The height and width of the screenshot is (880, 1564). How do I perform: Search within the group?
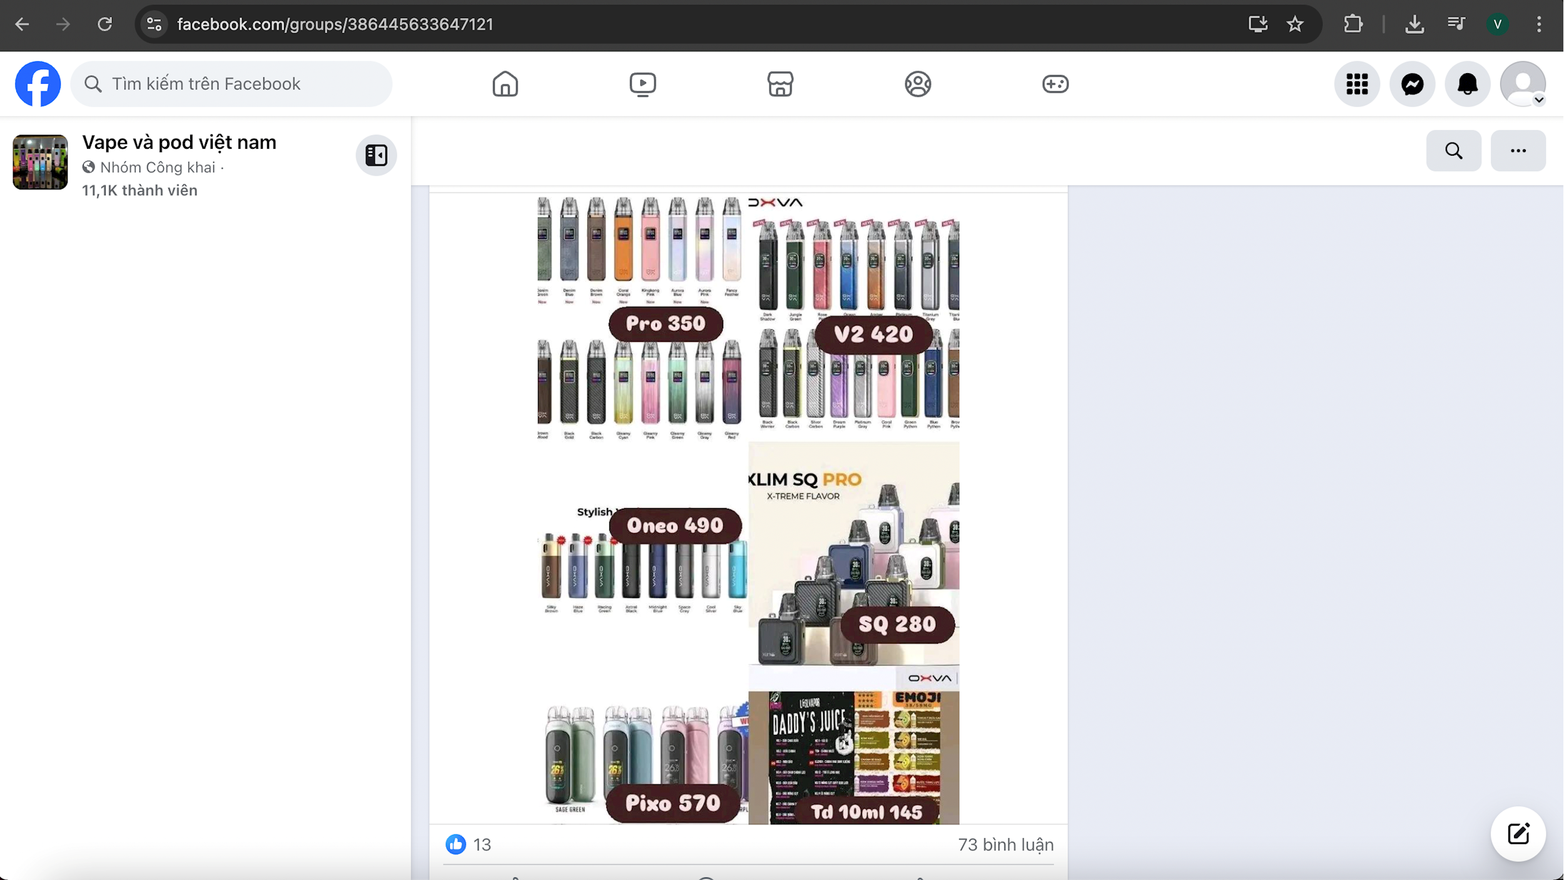click(1453, 151)
